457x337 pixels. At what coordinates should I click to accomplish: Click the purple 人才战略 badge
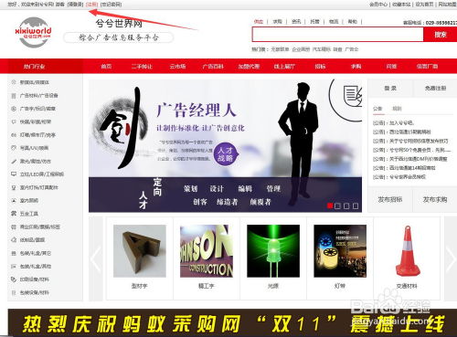[226, 154]
